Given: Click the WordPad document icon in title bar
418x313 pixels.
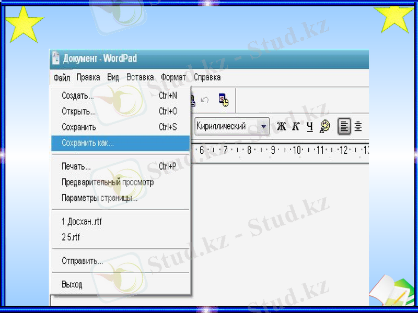Looking at the screenshot, I should coord(55,58).
